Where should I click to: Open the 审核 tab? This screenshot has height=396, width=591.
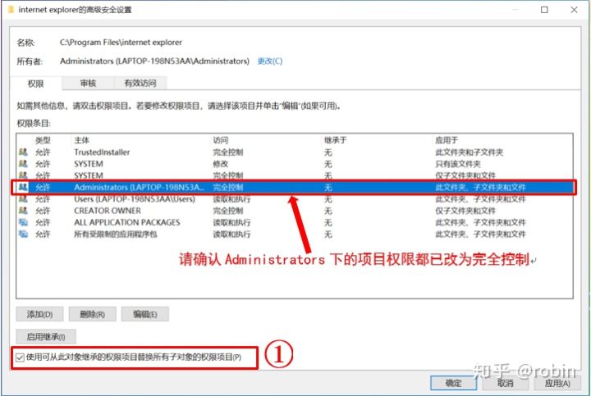tap(88, 83)
